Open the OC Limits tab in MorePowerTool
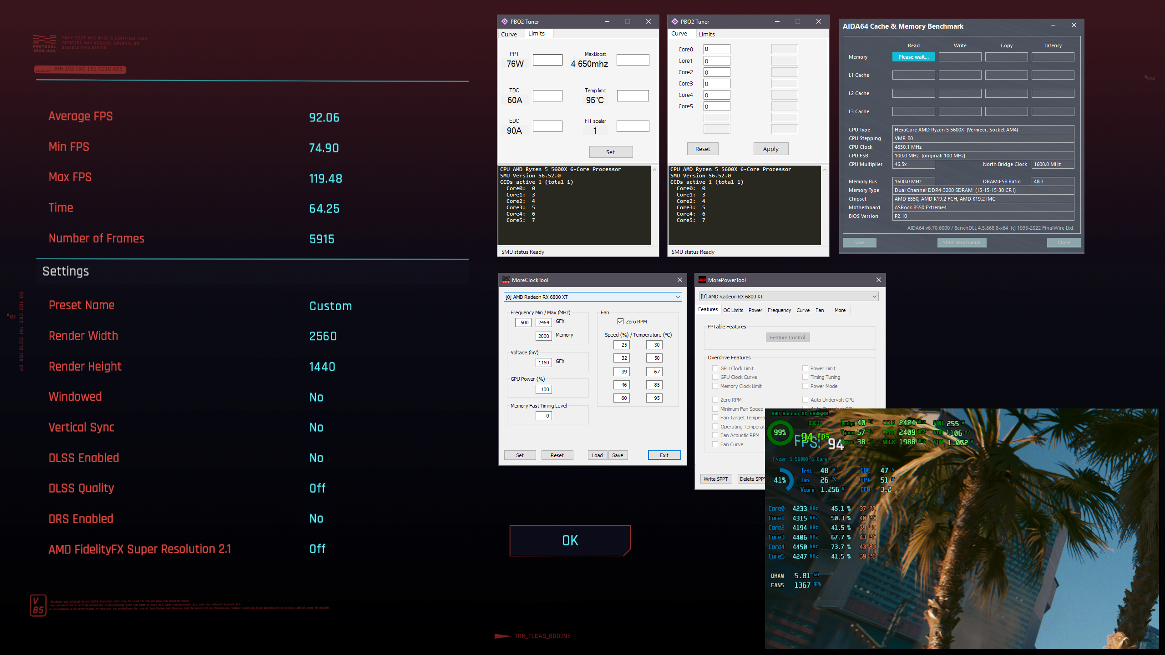Image resolution: width=1165 pixels, height=655 pixels. click(x=733, y=310)
